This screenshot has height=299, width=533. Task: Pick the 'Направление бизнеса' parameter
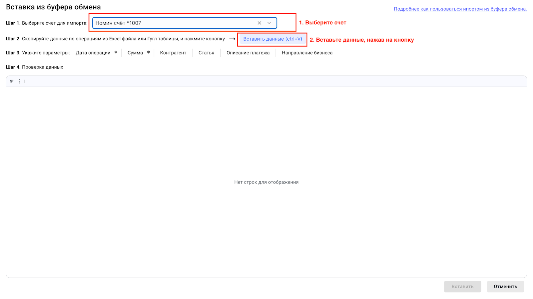click(x=307, y=53)
